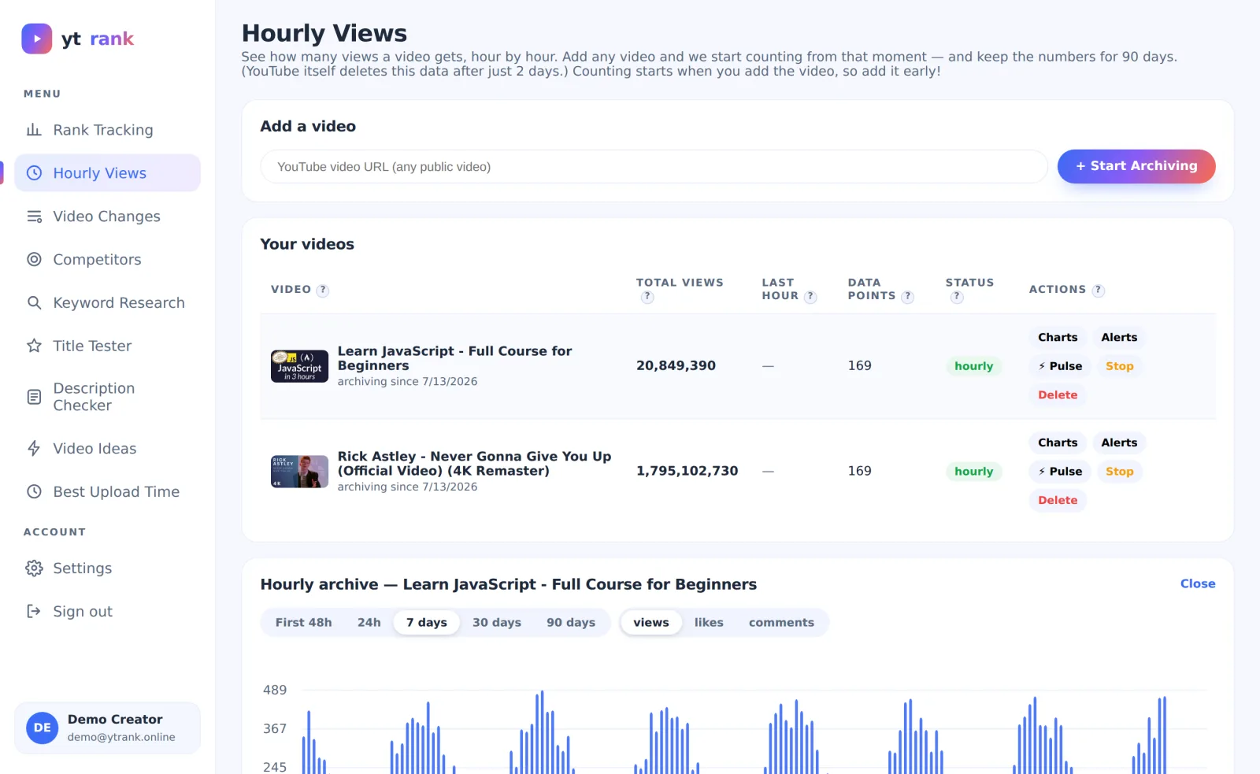This screenshot has width=1260, height=774.
Task: Open Alerts for Learn JavaScript video
Action: [x=1119, y=337]
